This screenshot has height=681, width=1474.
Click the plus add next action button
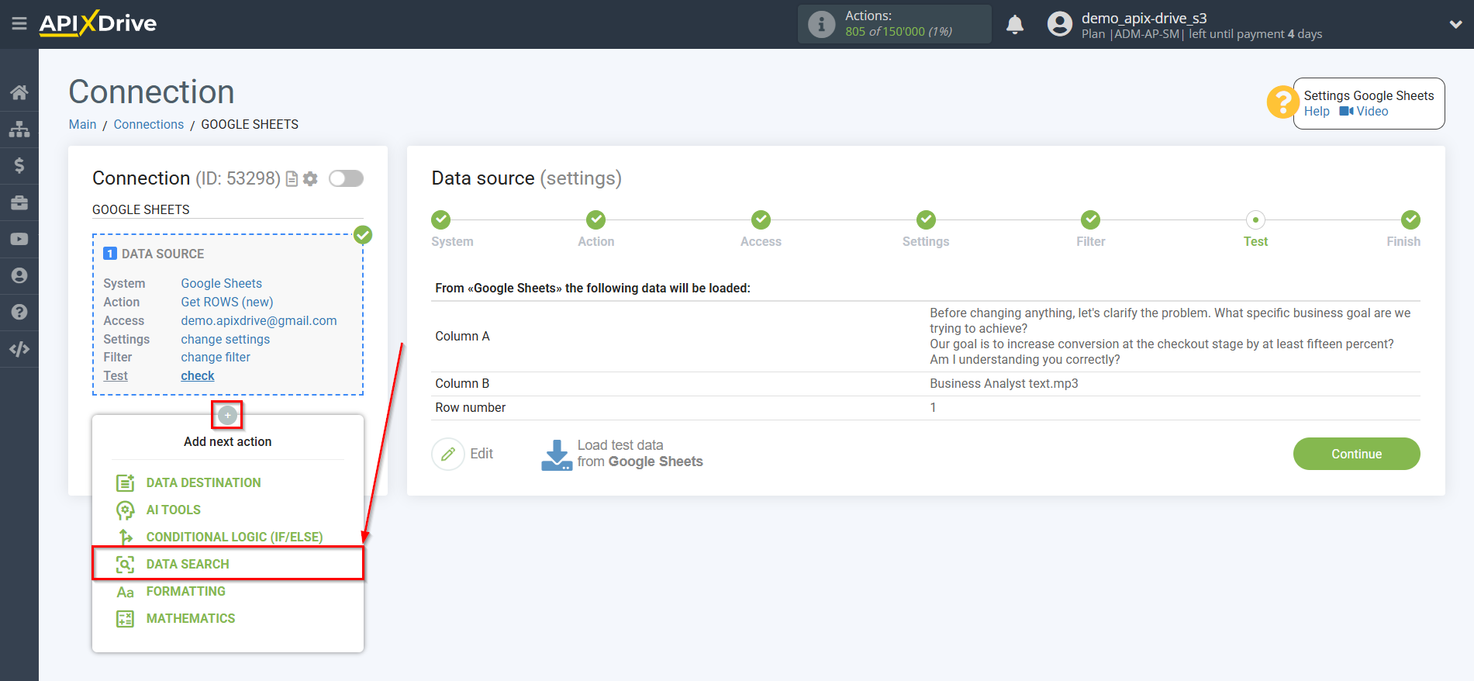[227, 415]
